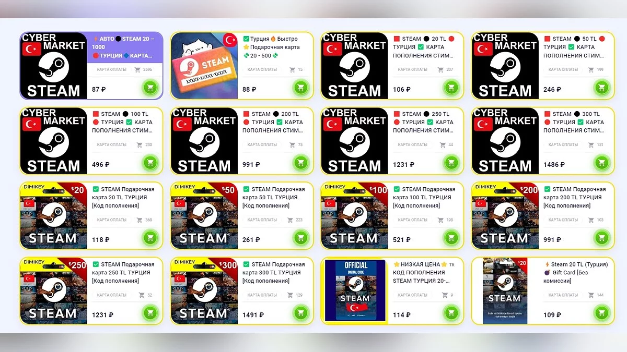
Task: Click green cart button for 106 ₽ item
Action: (x=451, y=88)
